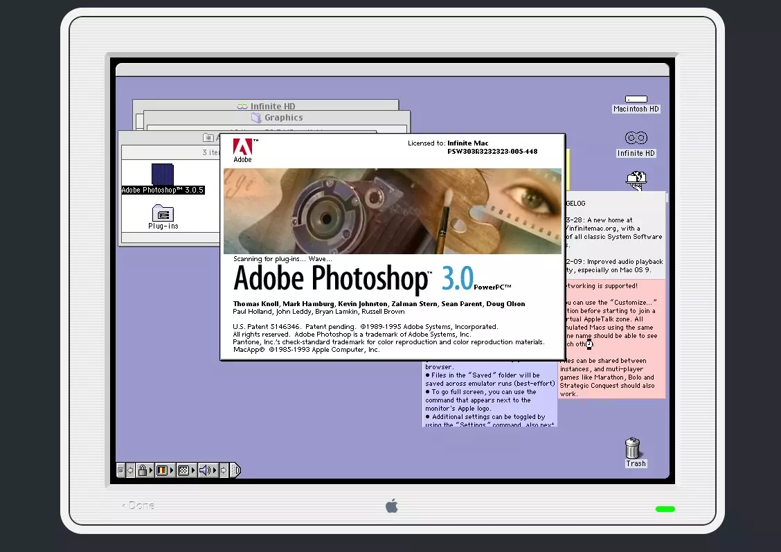The height and width of the screenshot is (552, 781).
Task: Click the Control Strip left scroll arrow
Action: click(x=130, y=470)
